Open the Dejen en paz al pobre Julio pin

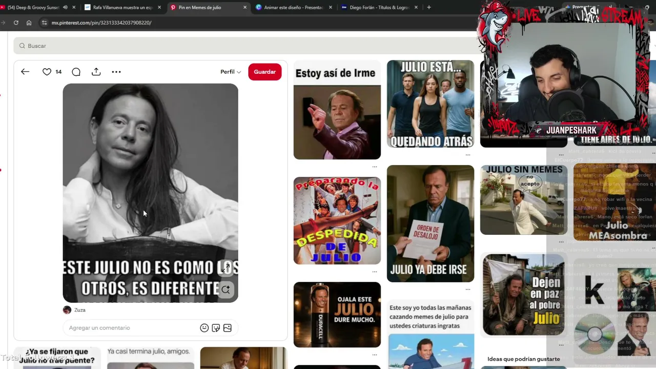pyautogui.click(x=524, y=295)
